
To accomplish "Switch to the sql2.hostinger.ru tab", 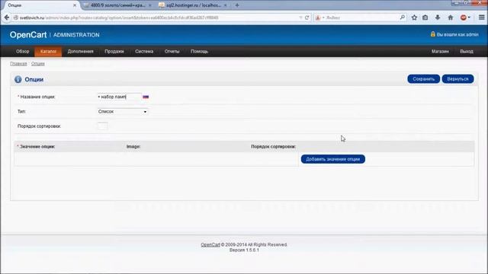I will click(x=193, y=5).
